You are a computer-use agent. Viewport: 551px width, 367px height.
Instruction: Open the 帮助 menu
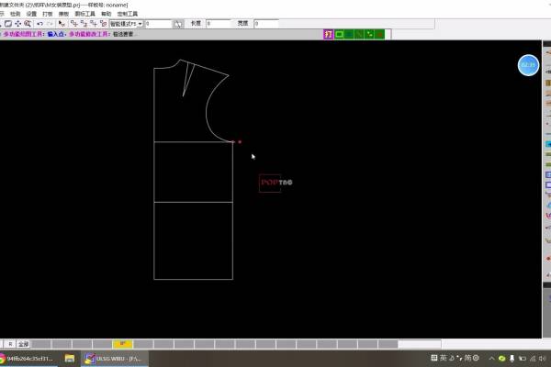pos(107,15)
